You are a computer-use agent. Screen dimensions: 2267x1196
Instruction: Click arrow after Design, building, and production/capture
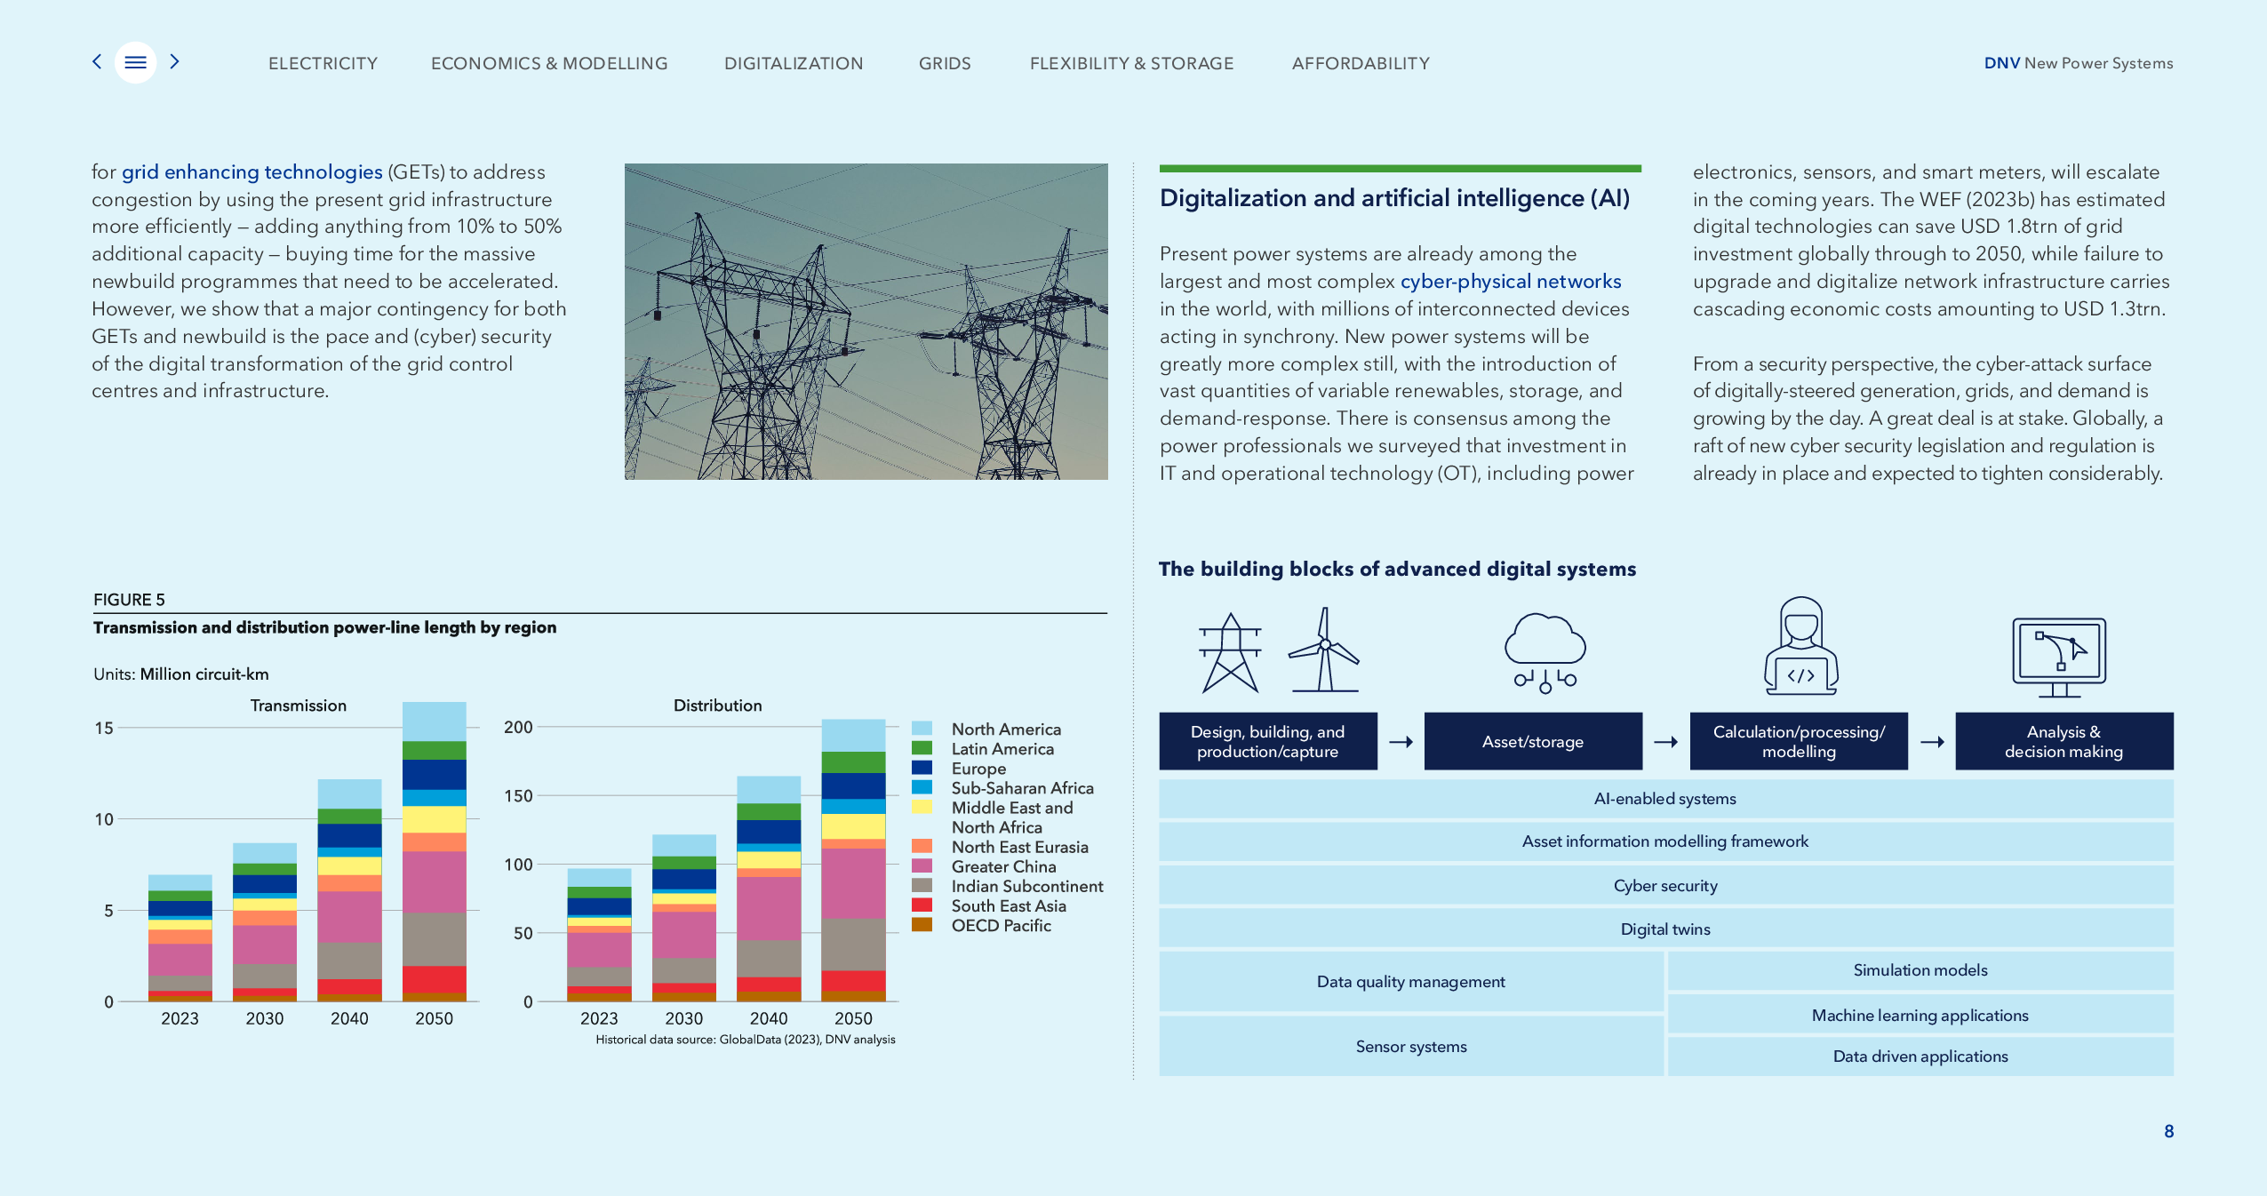tap(1401, 742)
